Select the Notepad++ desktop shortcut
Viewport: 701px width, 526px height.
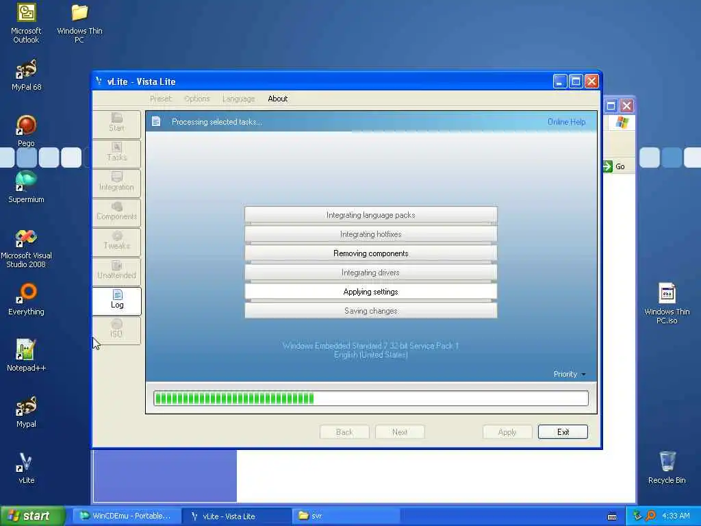pos(26,355)
